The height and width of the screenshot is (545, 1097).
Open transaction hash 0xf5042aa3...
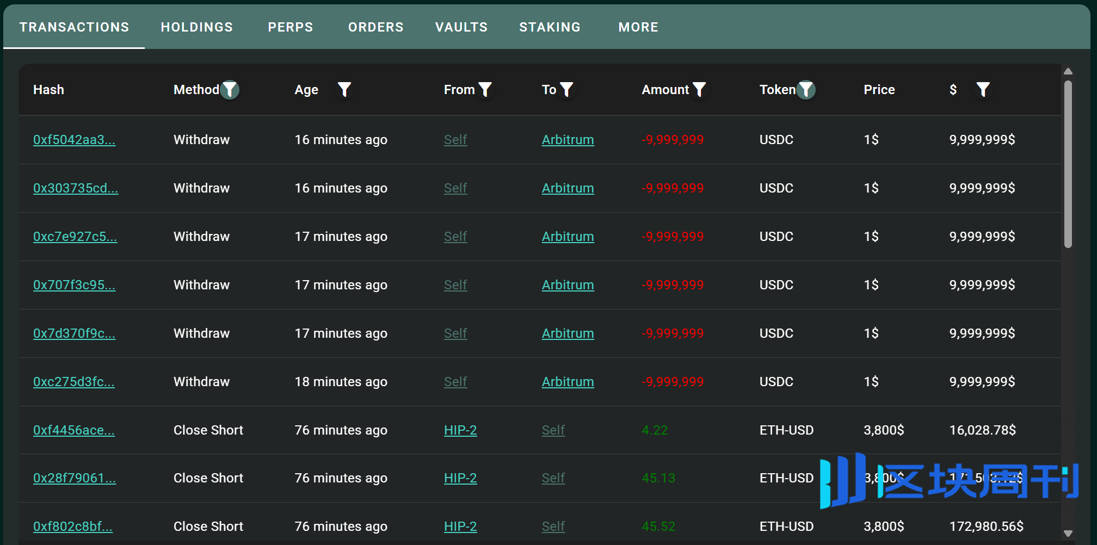pos(75,140)
